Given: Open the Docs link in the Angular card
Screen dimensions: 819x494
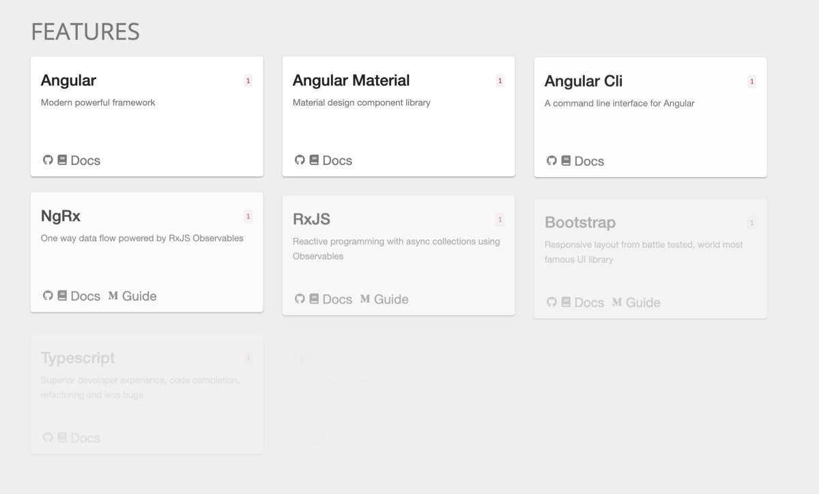Looking at the screenshot, I should pos(85,160).
